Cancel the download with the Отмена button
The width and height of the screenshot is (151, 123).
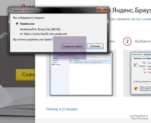95,46
